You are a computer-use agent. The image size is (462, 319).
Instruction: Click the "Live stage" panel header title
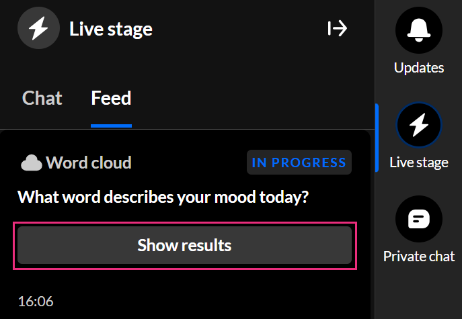pyautogui.click(x=111, y=29)
